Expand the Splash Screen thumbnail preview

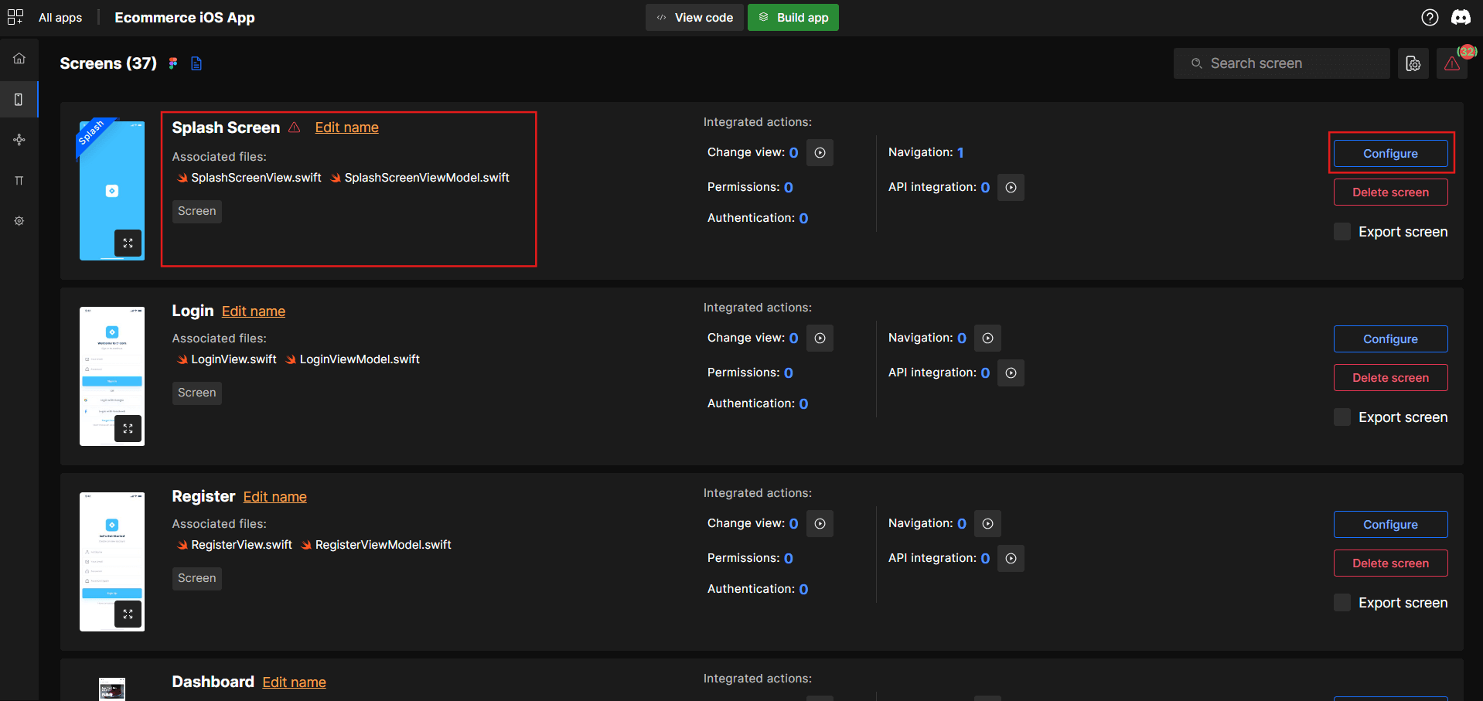point(128,243)
